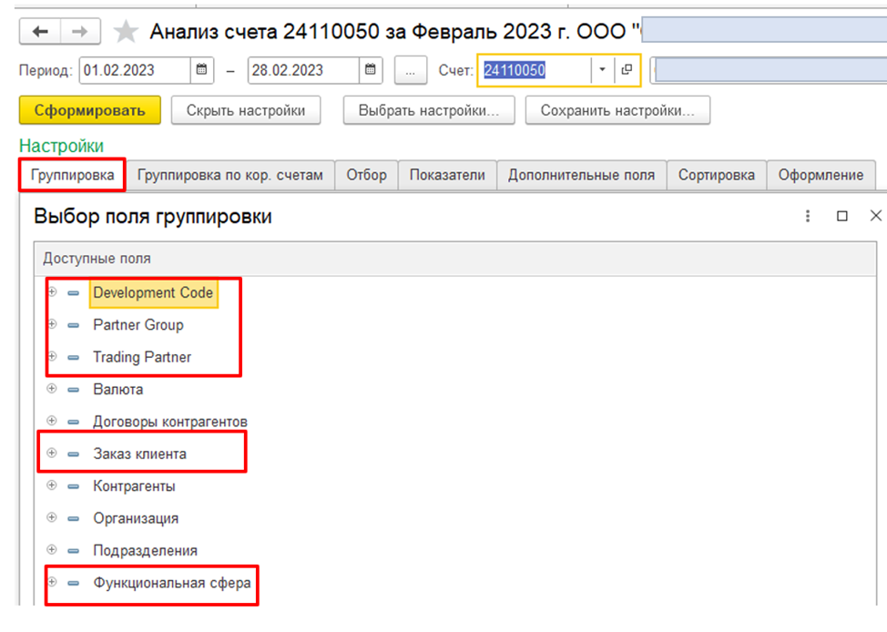Open the account field dropdown arrow
The image size is (887, 632).
(602, 70)
